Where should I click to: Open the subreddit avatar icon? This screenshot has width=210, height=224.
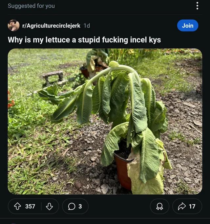tap(13, 26)
